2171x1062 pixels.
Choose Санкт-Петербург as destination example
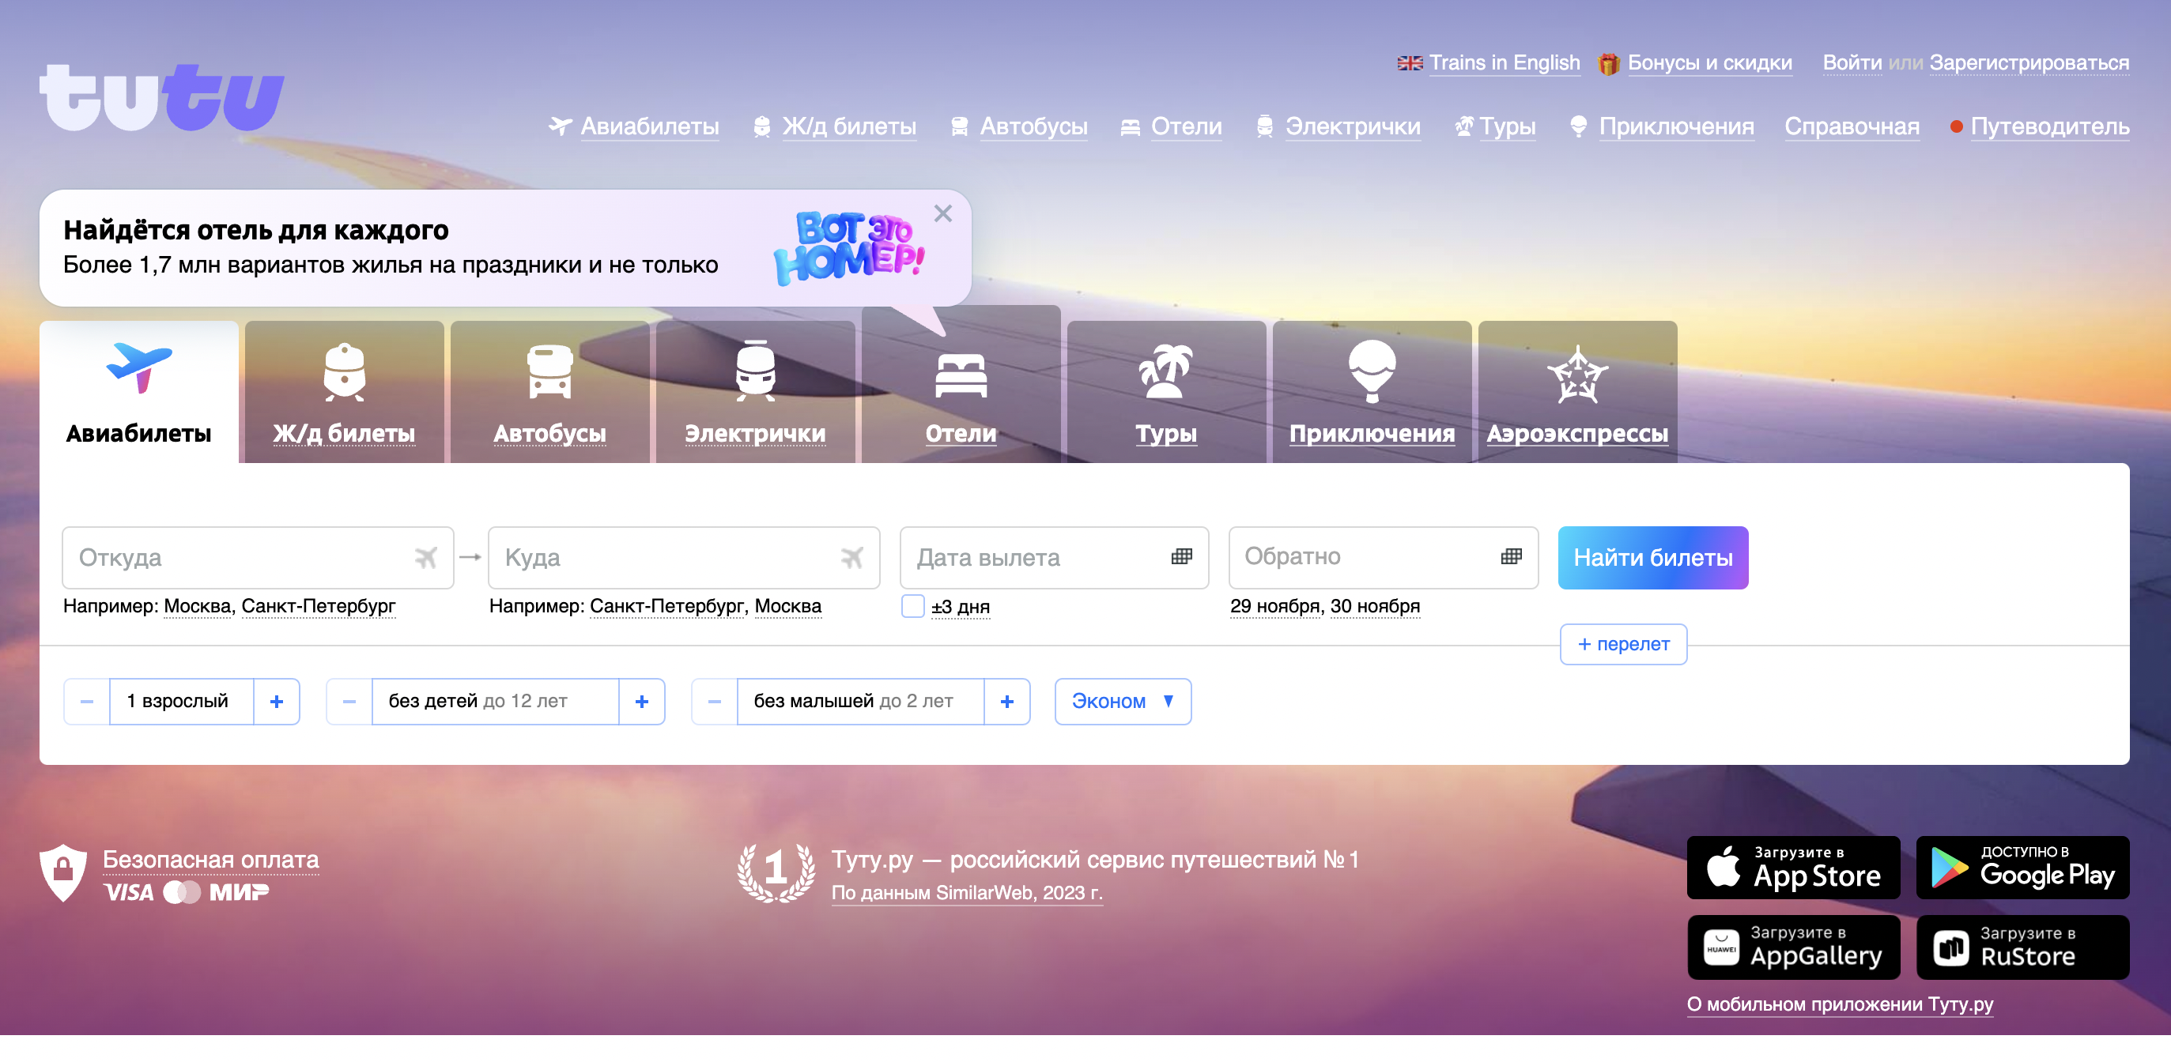(667, 606)
